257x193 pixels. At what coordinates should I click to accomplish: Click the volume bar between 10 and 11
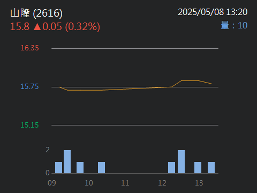101,167
